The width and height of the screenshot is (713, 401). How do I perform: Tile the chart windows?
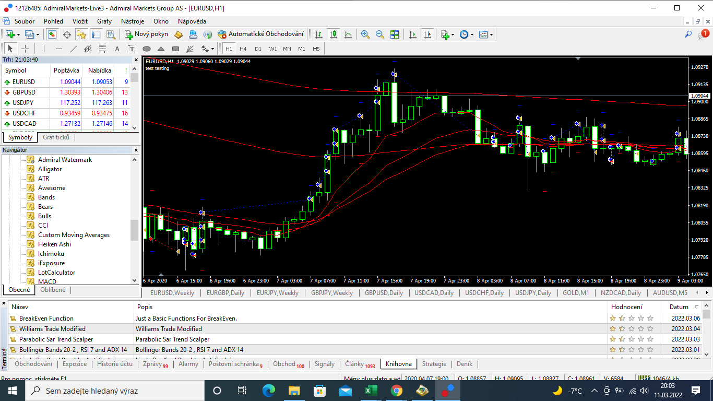395,34
